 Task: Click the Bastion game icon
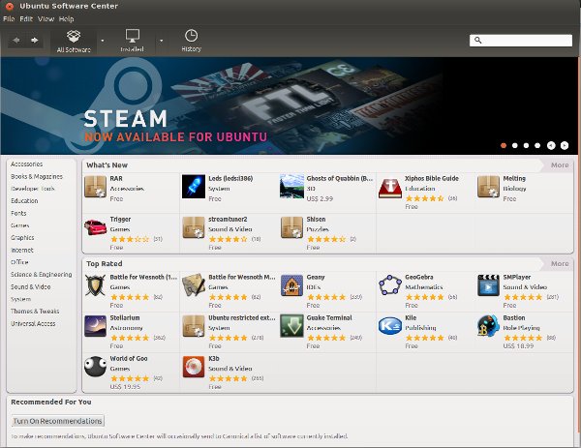coord(488,326)
